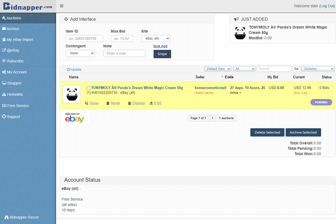Click the Homelink home icon in sidebar
The image size is (336, 224).
(x=3, y=94)
